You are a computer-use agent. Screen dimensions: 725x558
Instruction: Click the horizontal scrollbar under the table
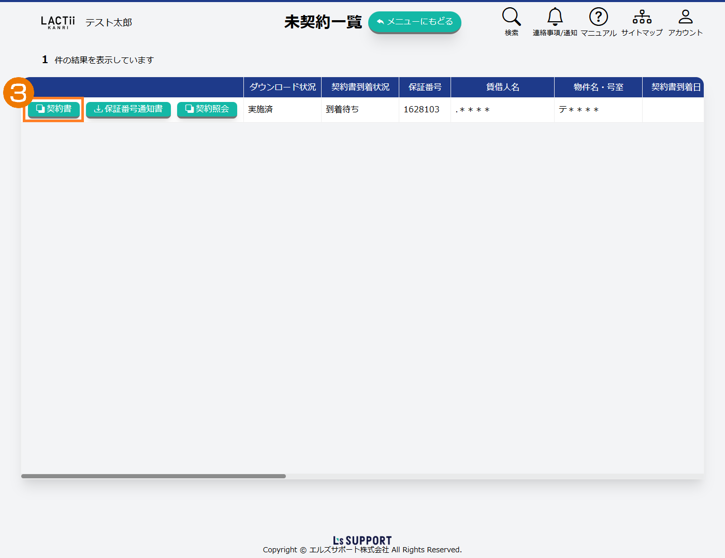153,476
